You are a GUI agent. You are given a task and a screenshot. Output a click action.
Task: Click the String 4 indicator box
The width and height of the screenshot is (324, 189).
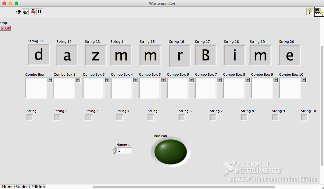[x=120, y=117]
